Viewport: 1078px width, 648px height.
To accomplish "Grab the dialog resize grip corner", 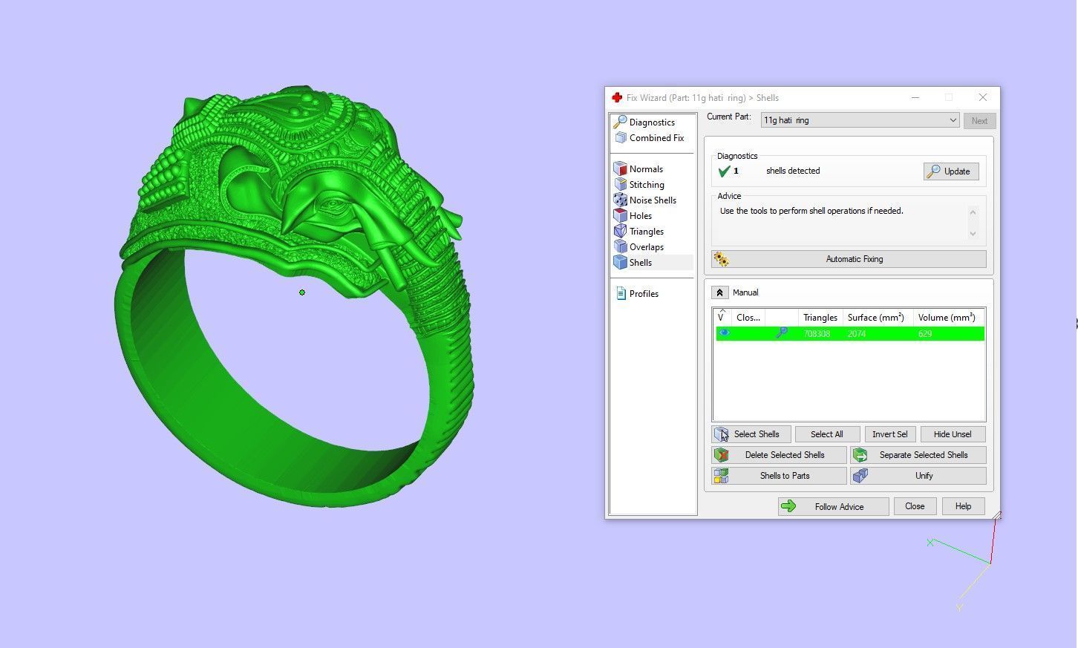I will click(996, 514).
